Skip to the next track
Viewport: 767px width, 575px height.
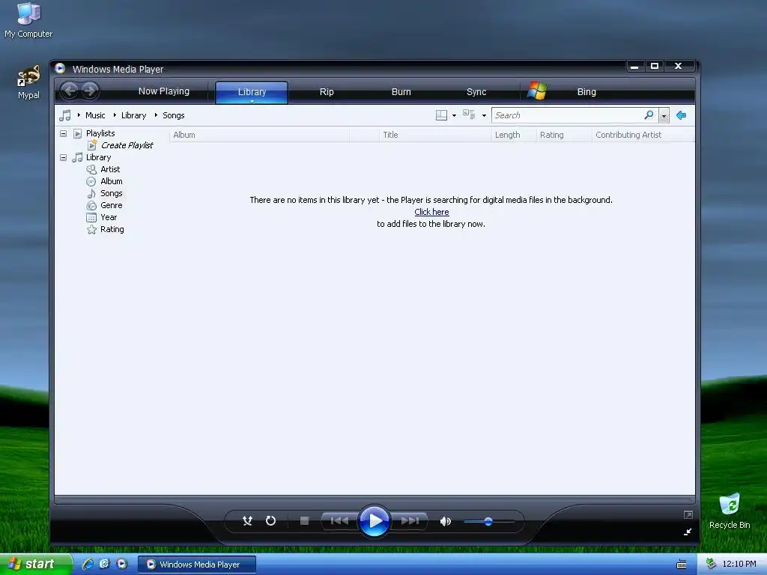click(410, 521)
